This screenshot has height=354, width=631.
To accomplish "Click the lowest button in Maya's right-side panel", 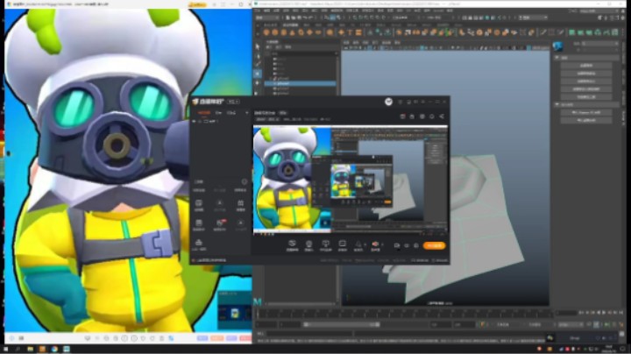I will point(586,120).
